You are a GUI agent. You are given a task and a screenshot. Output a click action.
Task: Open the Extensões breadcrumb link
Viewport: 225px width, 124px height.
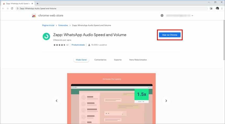63,25
